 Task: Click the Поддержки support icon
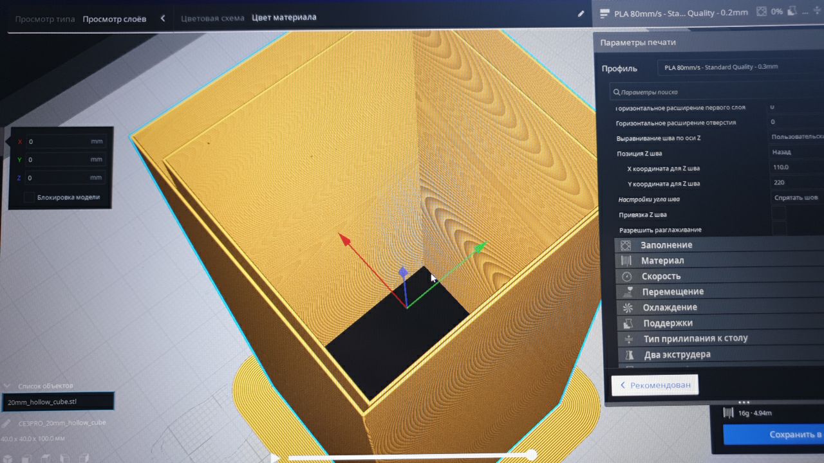coord(629,323)
